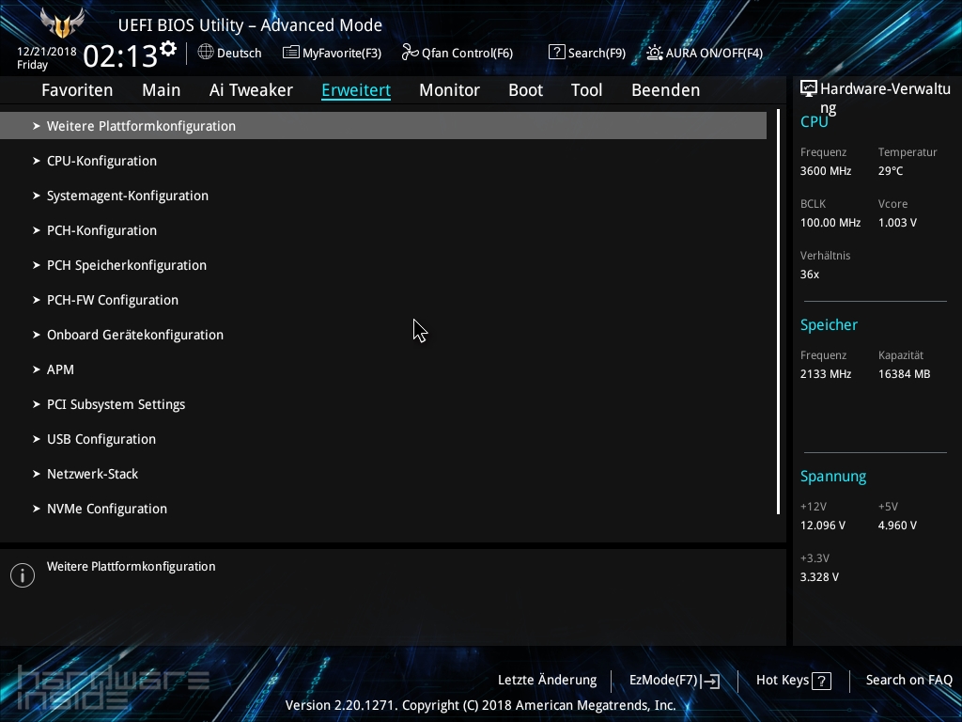The height and width of the screenshot is (722, 962).
Task: Switch to the Boot tab
Action: pos(525,89)
